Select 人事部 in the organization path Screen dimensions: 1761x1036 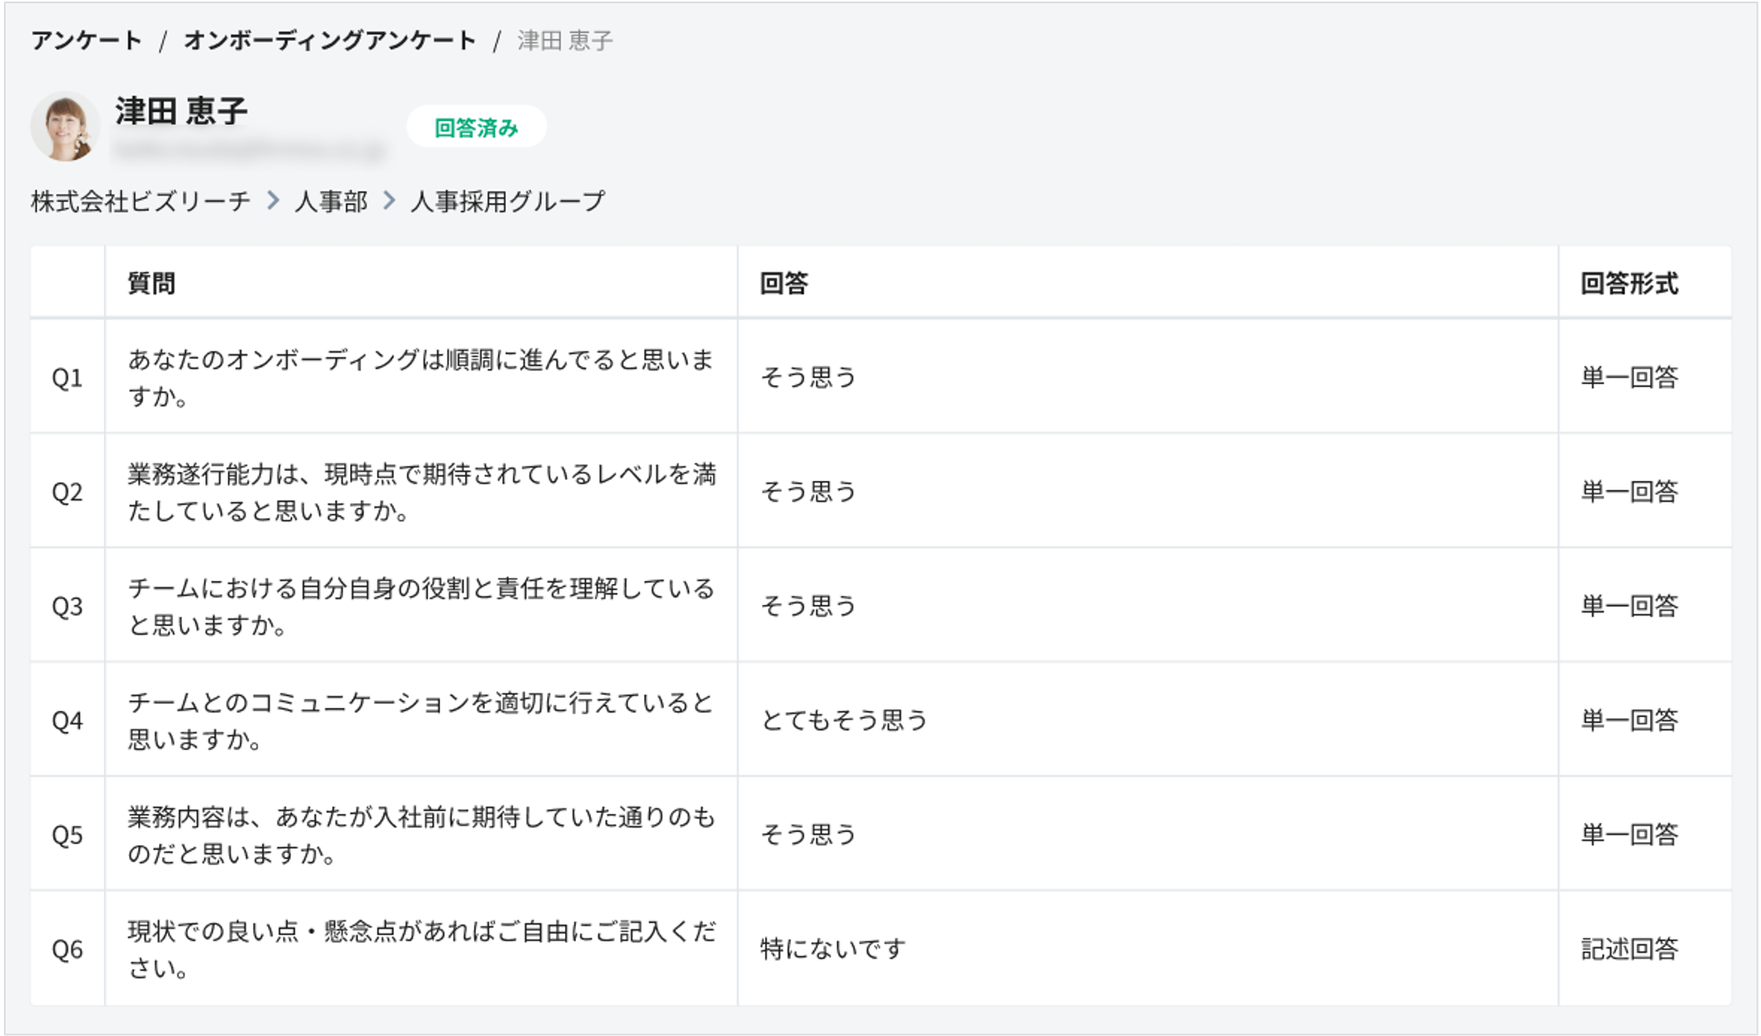point(332,202)
